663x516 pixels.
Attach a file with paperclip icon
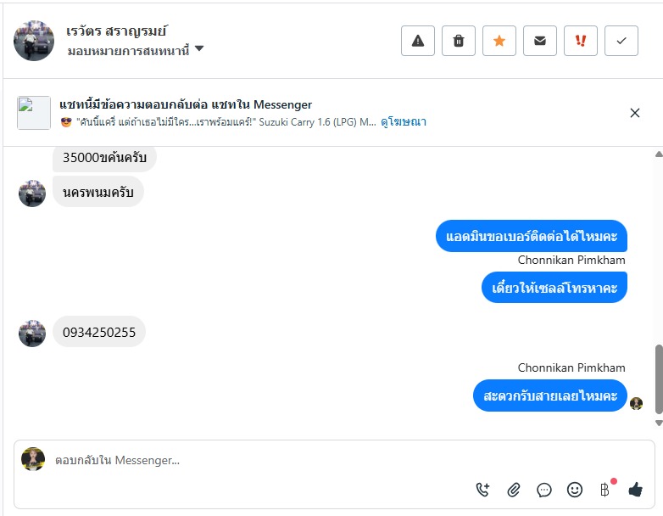[x=514, y=490]
